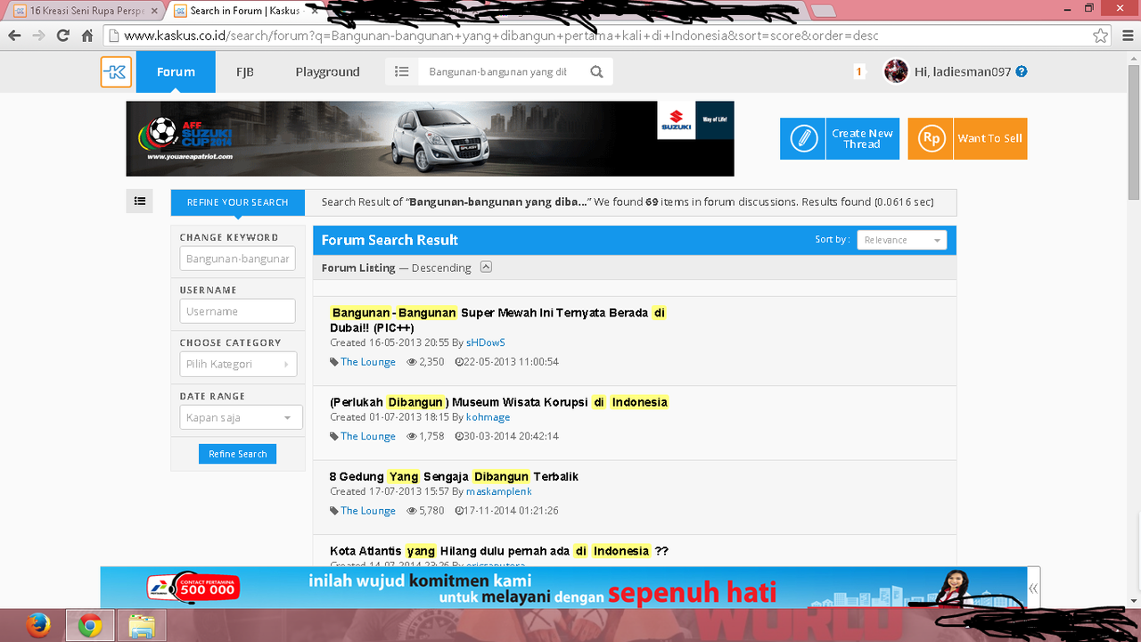Open Chrome menu hamburger icon
The height and width of the screenshot is (642, 1141).
click(1126, 36)
